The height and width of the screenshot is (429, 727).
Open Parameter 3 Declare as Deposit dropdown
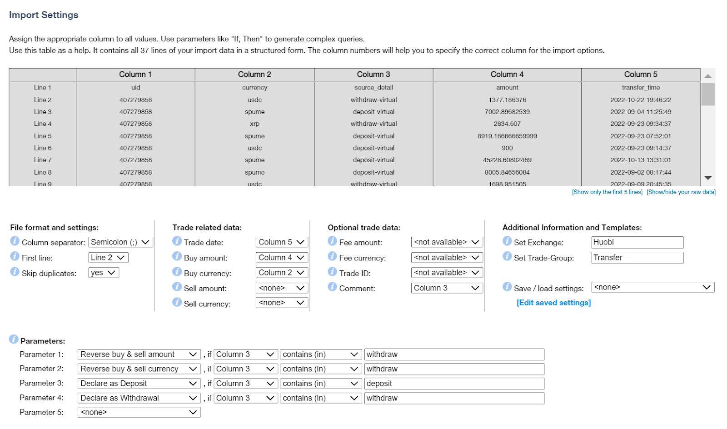click(x=139, y=384)
